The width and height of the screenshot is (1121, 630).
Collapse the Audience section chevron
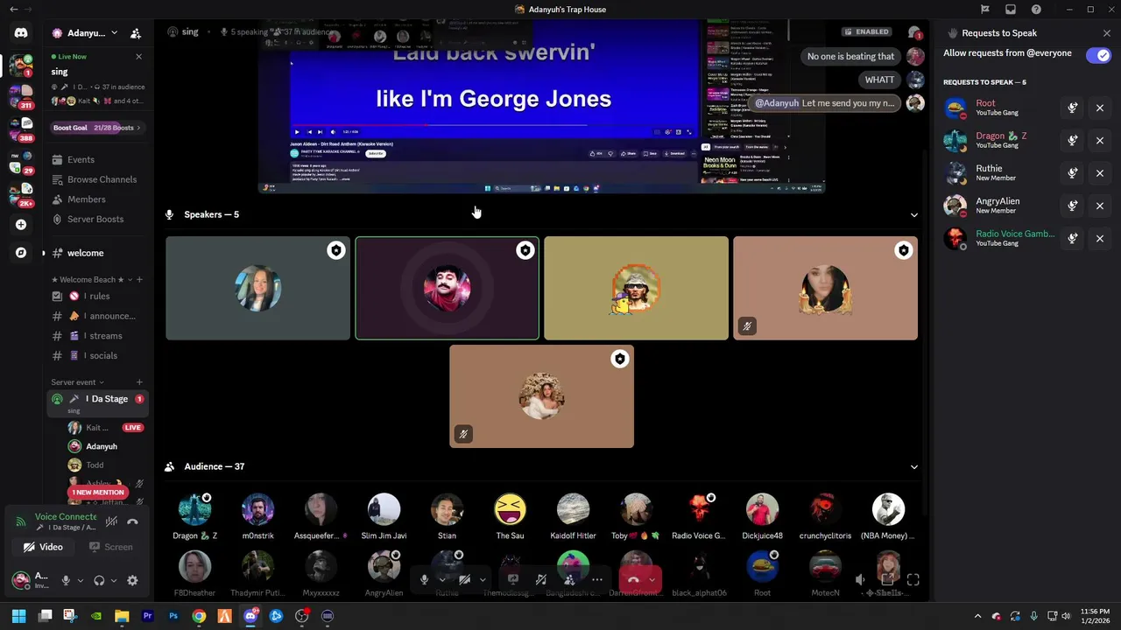tap(913, 466)
